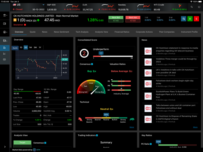Tap the red bear icon in Technical

(80, 119)
